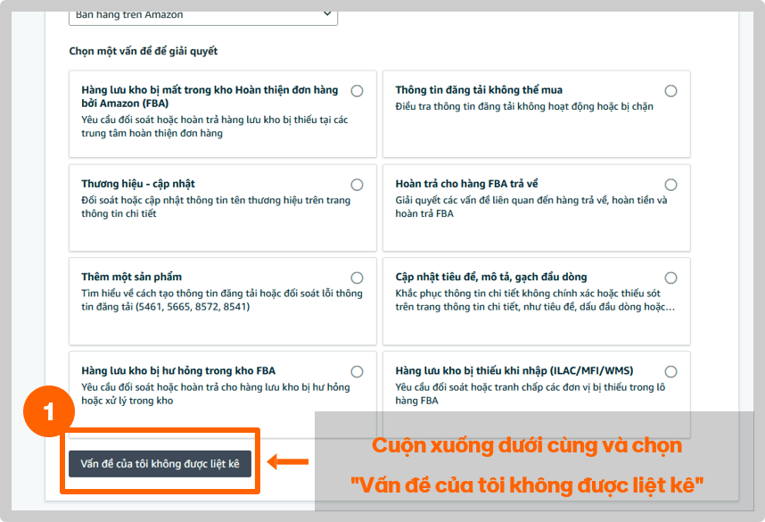
Task: Open the Bán hàng trên Amazon dropdown
Action: point(203,17)
